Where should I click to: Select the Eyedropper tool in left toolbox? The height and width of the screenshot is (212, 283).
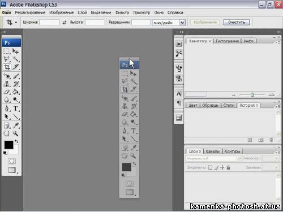[x=16, y=126]
